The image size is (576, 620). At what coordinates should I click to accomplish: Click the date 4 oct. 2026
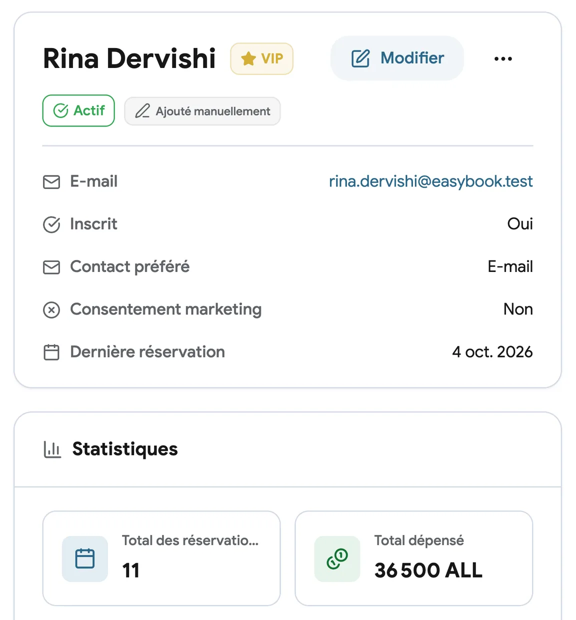coord(492,351)
